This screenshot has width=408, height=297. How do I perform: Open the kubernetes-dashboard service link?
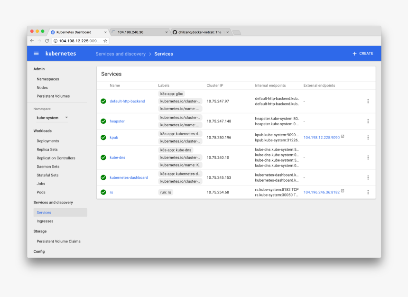click(x=129, y=177)
